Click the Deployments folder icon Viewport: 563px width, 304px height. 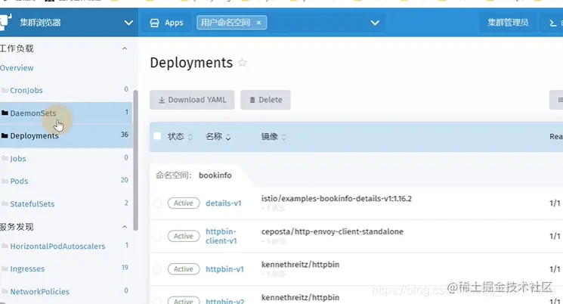coord(5,135)
